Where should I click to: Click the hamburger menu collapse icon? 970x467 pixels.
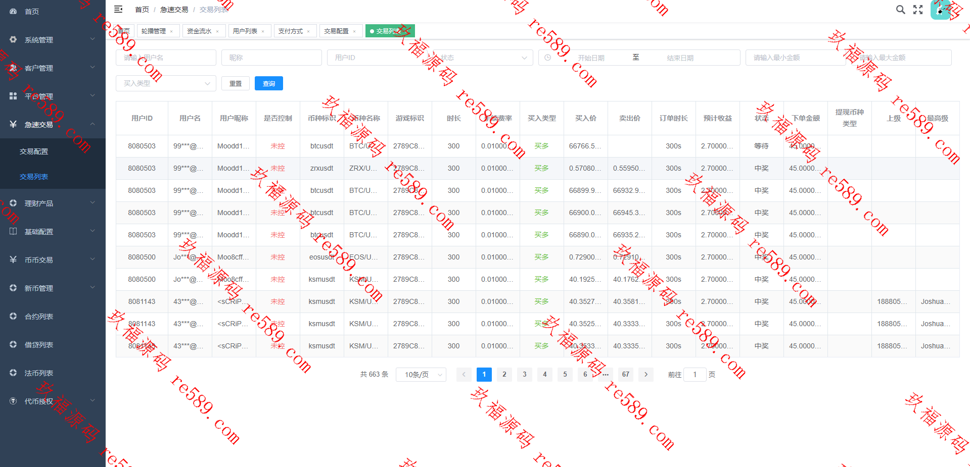click(x=118, y=9)
